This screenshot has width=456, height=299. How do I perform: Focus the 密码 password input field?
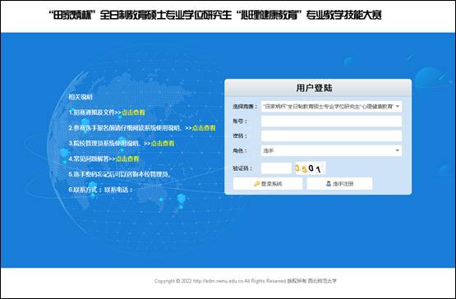pos(331,136)
